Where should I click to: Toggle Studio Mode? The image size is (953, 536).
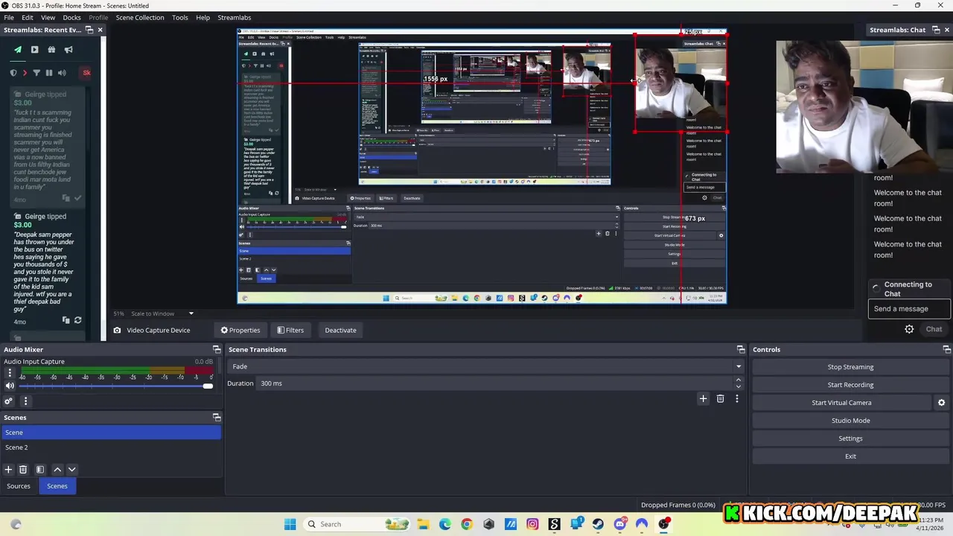(850, 421)
